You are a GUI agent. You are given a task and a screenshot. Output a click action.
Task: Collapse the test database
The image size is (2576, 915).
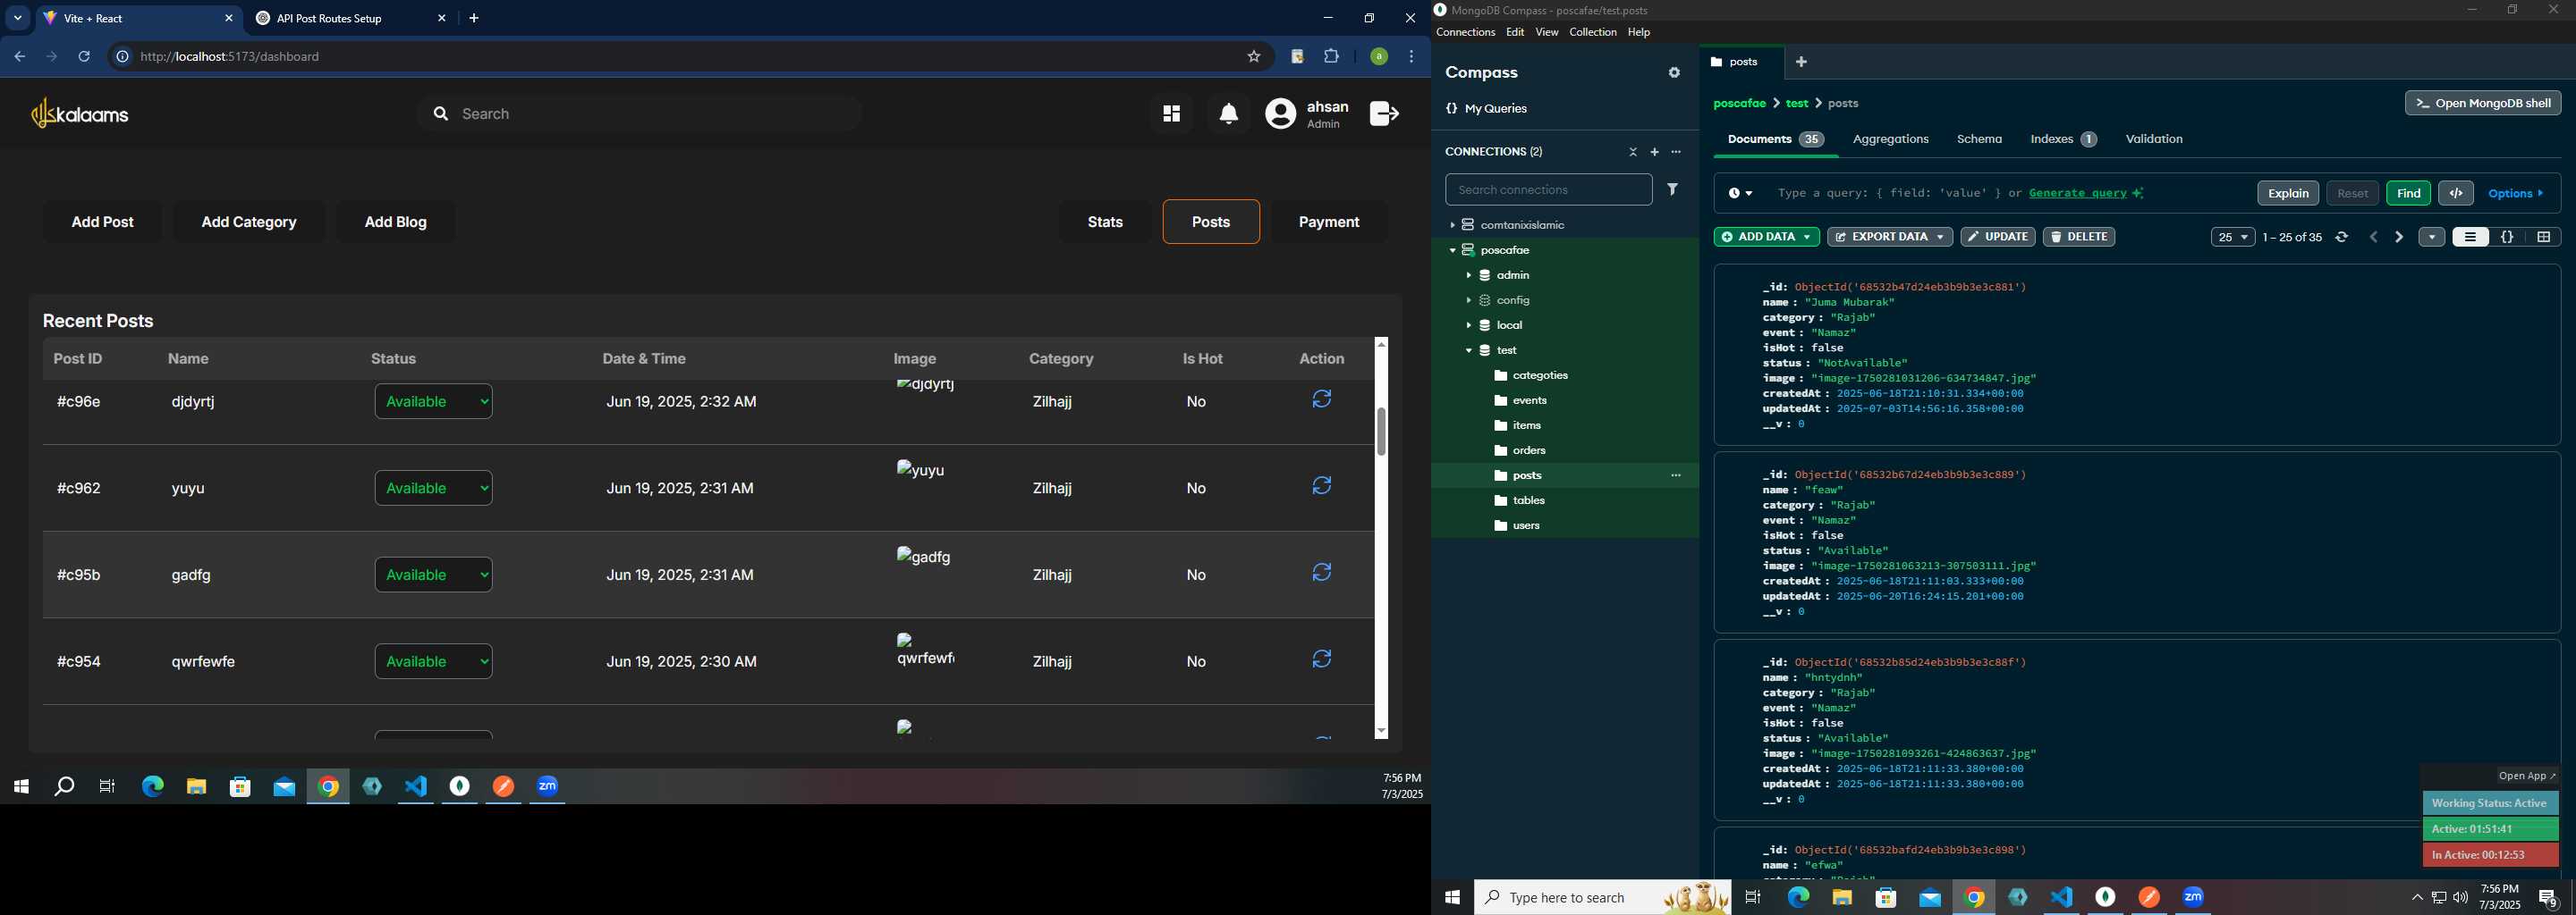[1469, 350]
